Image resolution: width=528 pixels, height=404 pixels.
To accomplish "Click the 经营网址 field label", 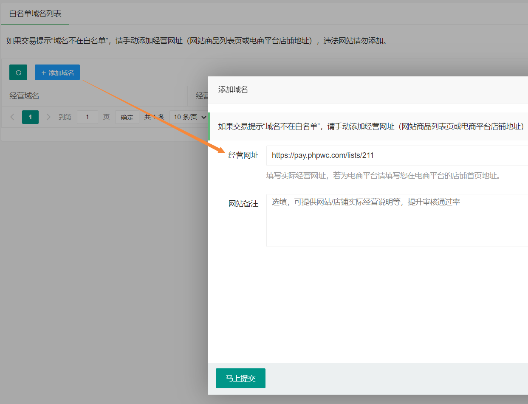I will point(243,156).
